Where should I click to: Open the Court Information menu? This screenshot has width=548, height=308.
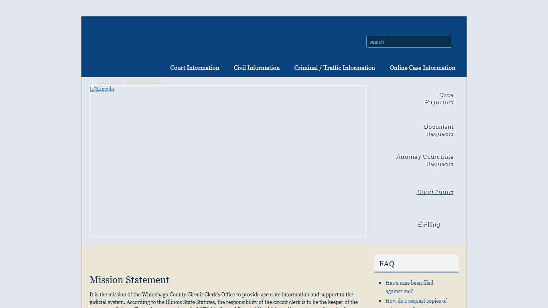(195, 68)
